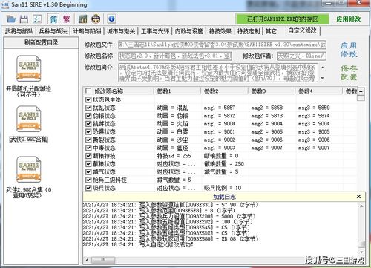Open the checklist settings toolbar icon
The height and width of the screenshot is (268, 371).
click(37, 19)
